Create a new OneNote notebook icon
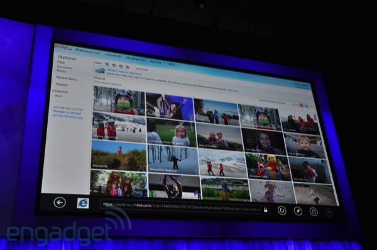Viewport: 377px width, 250px height. pyautogui.click(x=128, y=67)
